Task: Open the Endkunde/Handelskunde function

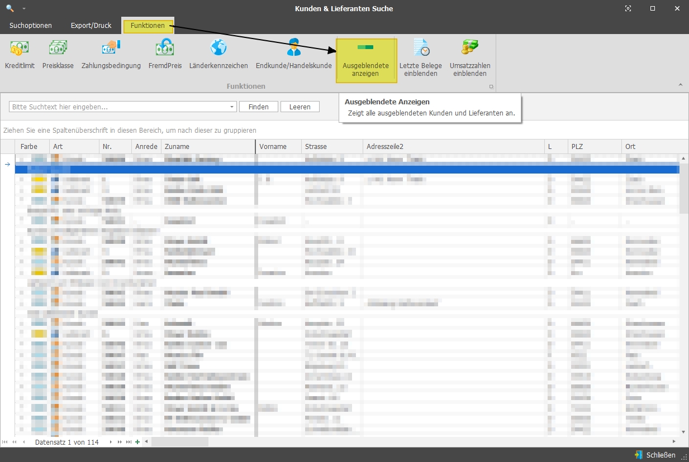Action: (x=294, y=55)
